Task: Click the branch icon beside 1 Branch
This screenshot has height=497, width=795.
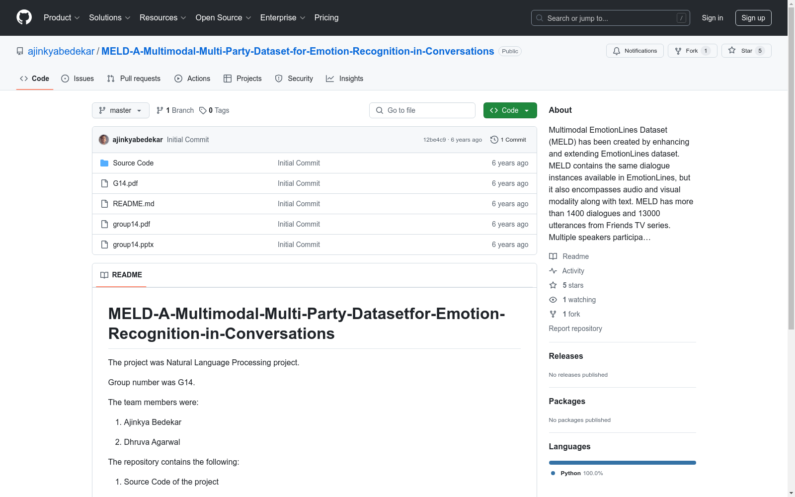Action: click(x=160, y=110)
